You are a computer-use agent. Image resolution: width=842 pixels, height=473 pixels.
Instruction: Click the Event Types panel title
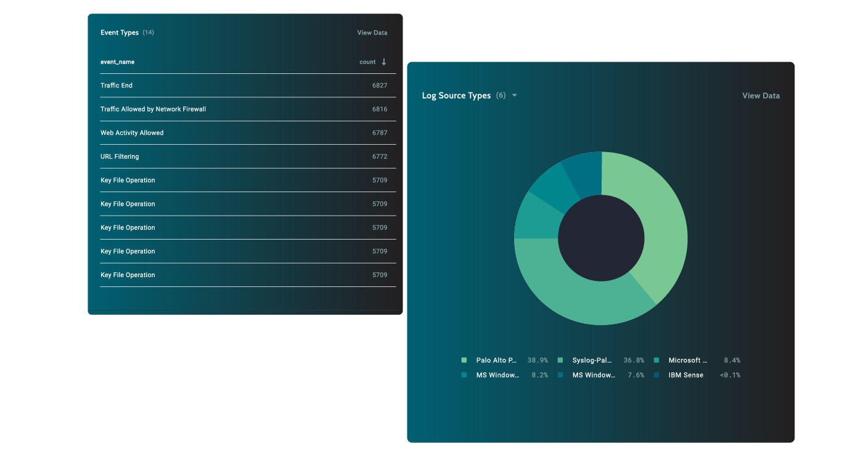[120, 33]
